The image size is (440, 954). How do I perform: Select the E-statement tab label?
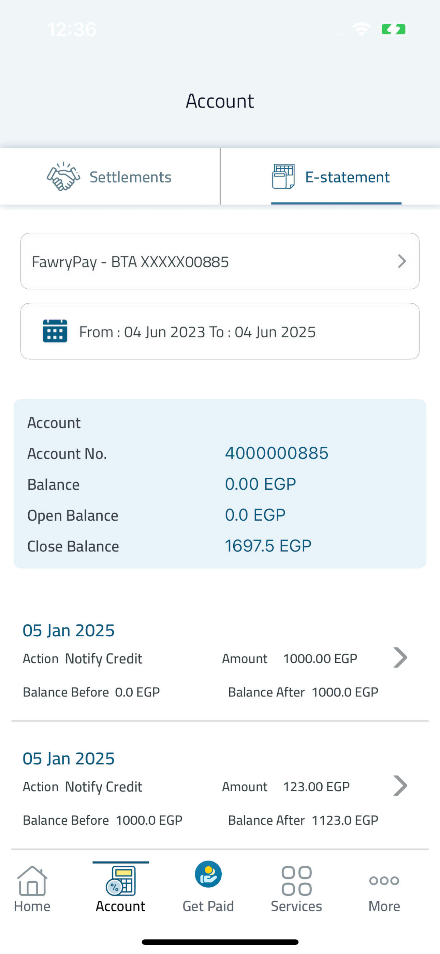(x=348, y=177)
